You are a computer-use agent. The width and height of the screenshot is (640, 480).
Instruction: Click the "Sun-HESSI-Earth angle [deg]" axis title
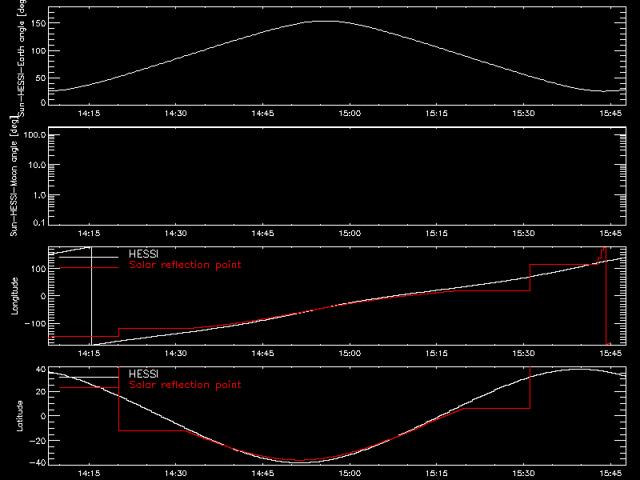coord(22,58)
